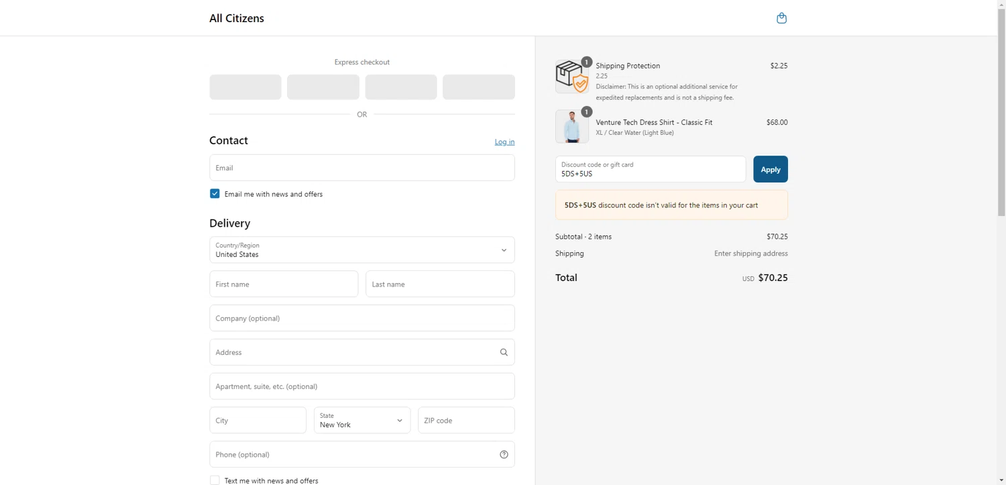Open the shopping bag cart icon
This screenshot has width=1006, height=485.
[x=781, y=18]
